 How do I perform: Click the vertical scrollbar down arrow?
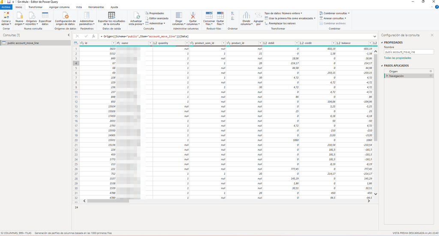click(376, 194)
